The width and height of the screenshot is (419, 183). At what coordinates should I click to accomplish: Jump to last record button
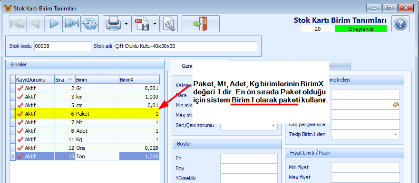coord(72,24)
